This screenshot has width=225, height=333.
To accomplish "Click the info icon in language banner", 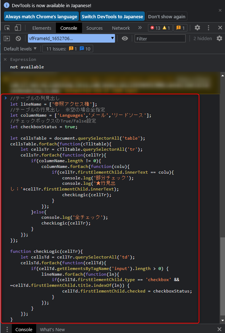I will (6, 5).
